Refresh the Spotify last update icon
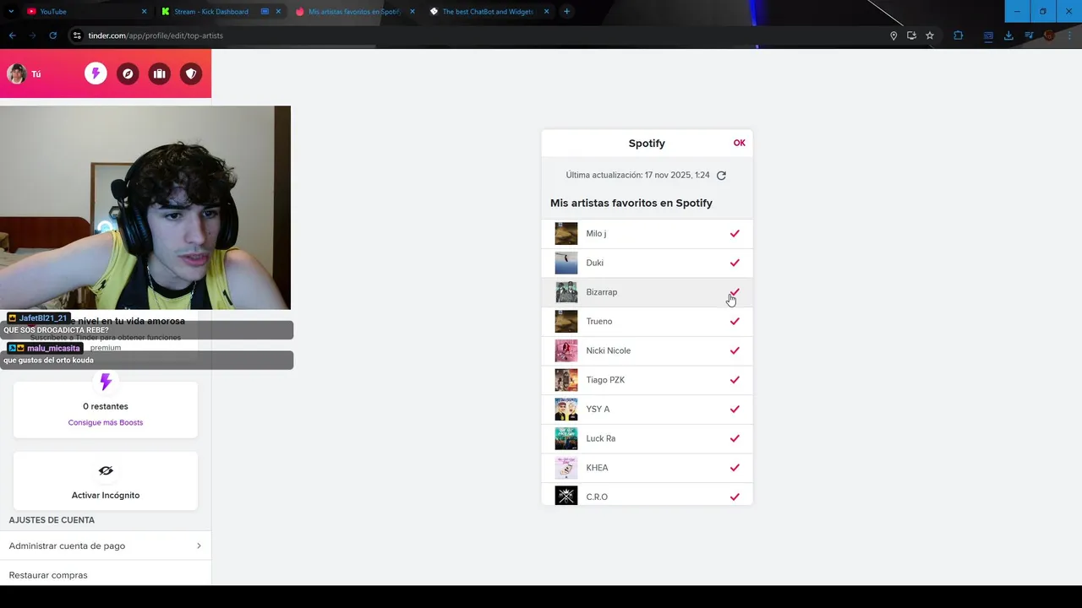 pos(721,176)
